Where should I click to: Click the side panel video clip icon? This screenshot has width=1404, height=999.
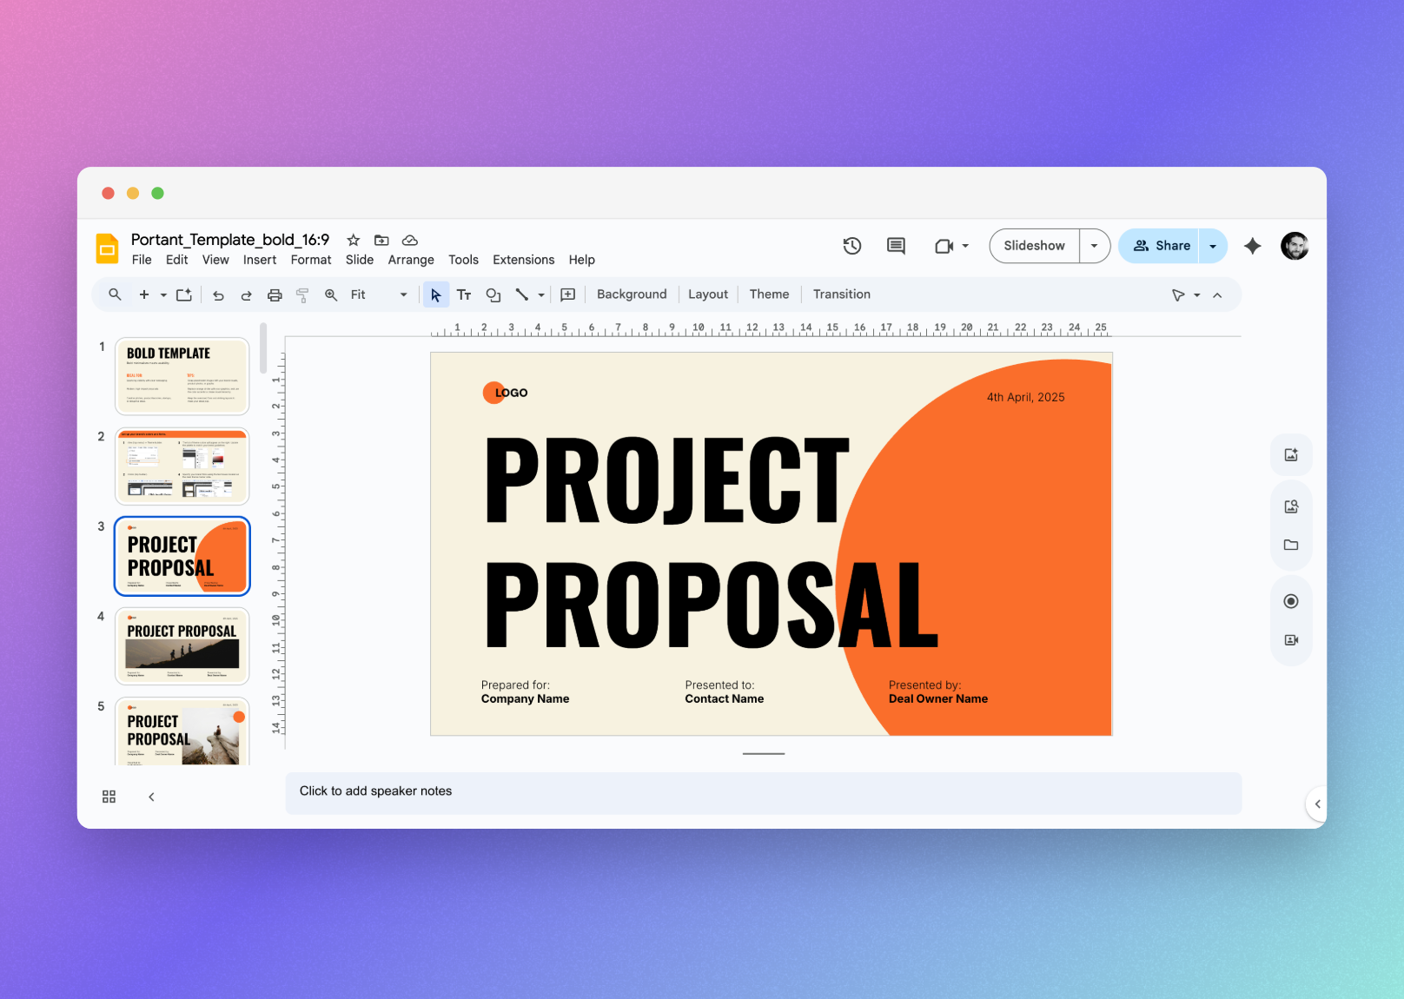[1291, 639]
